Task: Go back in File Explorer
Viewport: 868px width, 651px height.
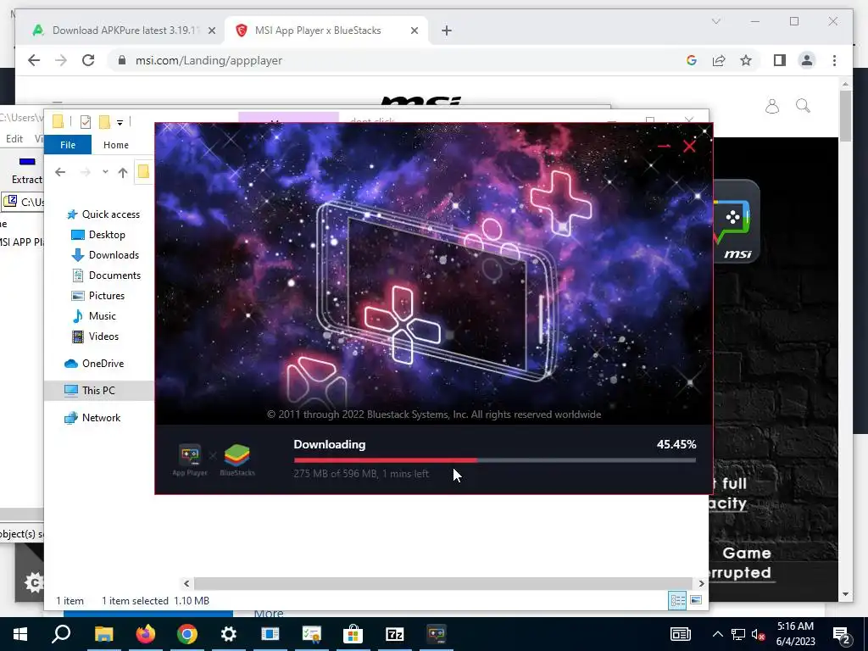Action: coord(60,172)
